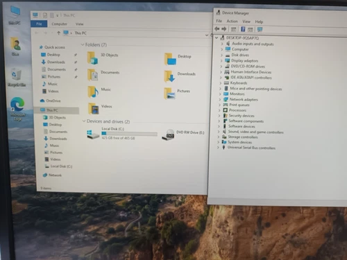
Task: Select Storage controllers in Device Manager
Action: click(x=243, y=137)
